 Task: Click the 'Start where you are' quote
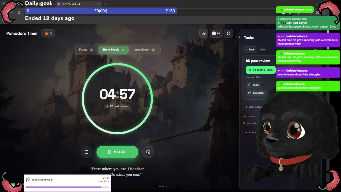(x=117, y=171)
